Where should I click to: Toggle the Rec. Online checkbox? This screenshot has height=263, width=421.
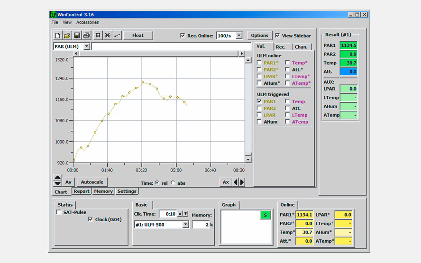pos(183,36)
